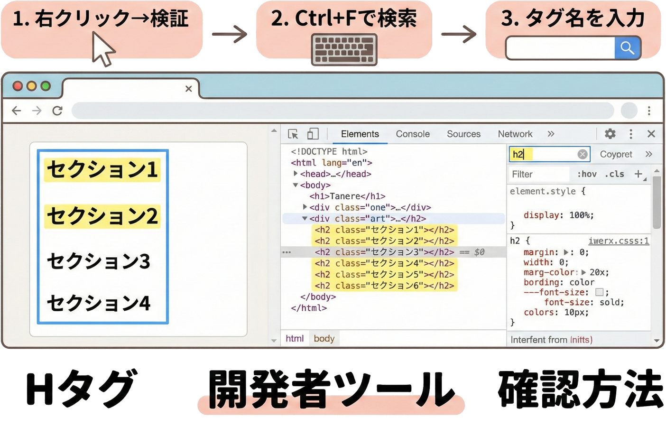The height and width of the screenshot is (427, 666).
Task: Click inside the Filter input field
Action: pos(538,174)
